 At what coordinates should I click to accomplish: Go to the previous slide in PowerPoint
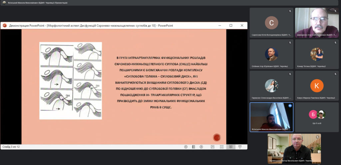pos(186,147)
